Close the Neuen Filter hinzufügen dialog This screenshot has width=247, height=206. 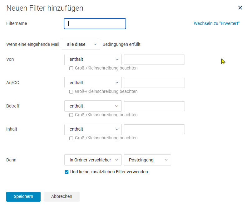point(240,8)
